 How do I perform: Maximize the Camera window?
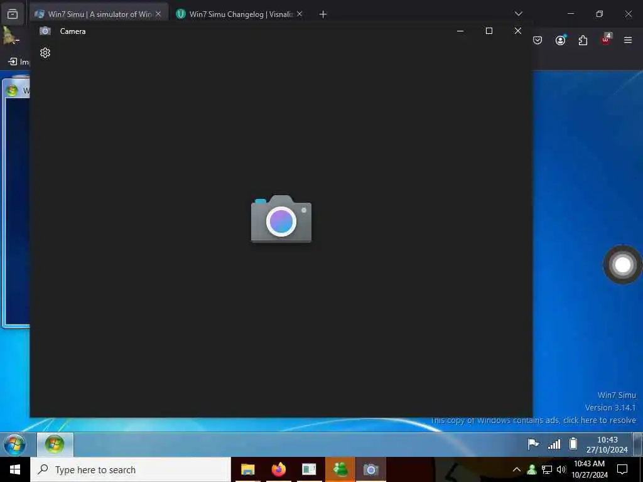click(489, 31)
